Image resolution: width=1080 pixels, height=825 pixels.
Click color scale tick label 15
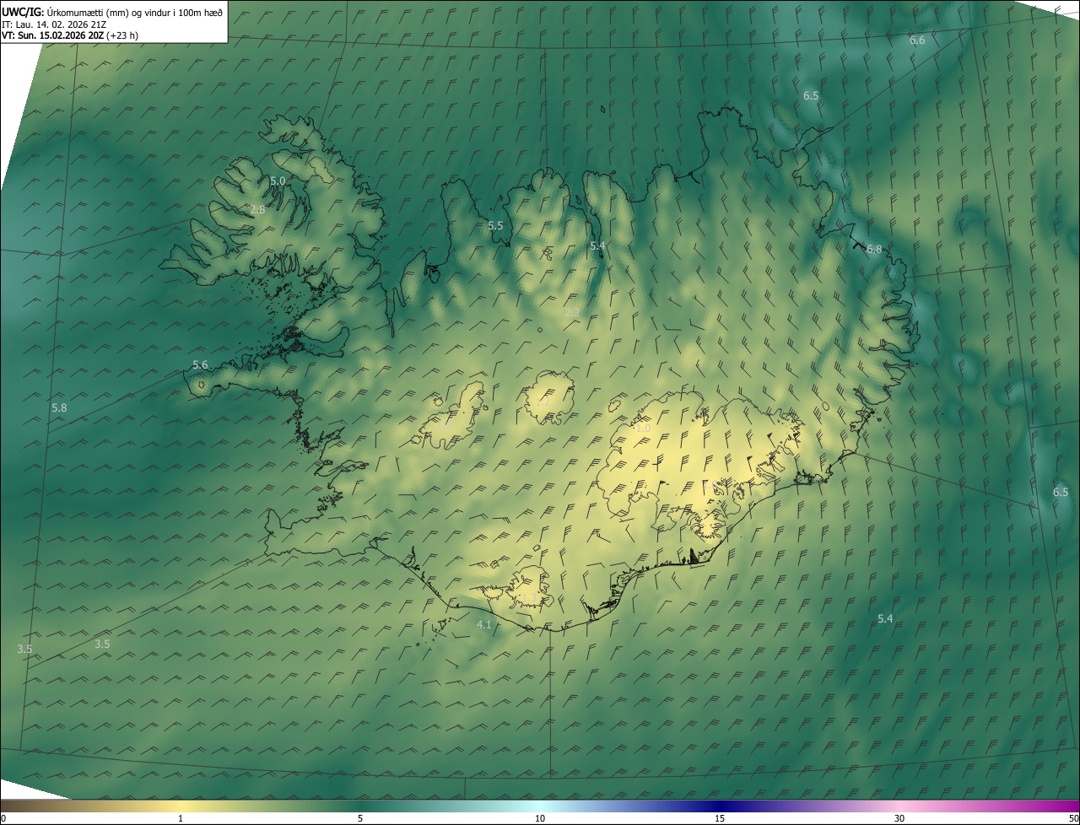pyautogui.click(x=720, y=818)
